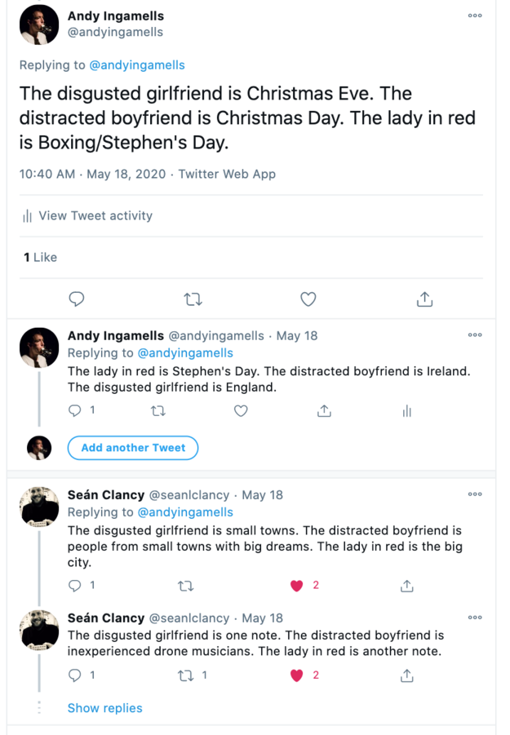View analytics icon on Stephen's Day reply
Viewport: 510px width, 735px height.
pyautogui.click(x=406, y=411)
